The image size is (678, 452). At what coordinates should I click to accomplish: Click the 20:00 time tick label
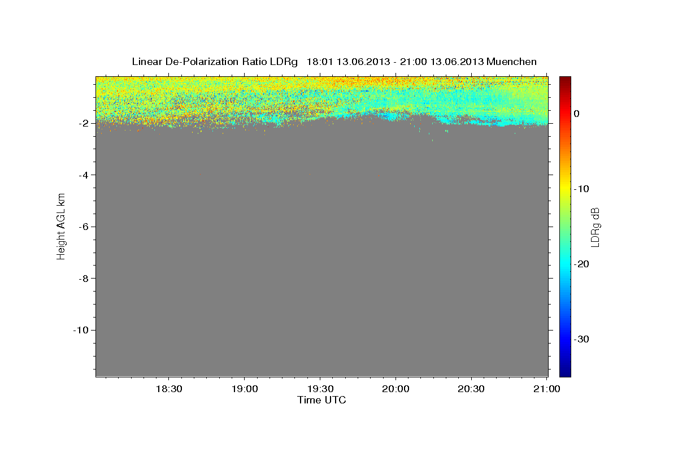point(395,389)
